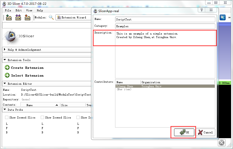Confirm the dialog with OK
The height and width of the screenshot is (149, 233).
(184, 132)
